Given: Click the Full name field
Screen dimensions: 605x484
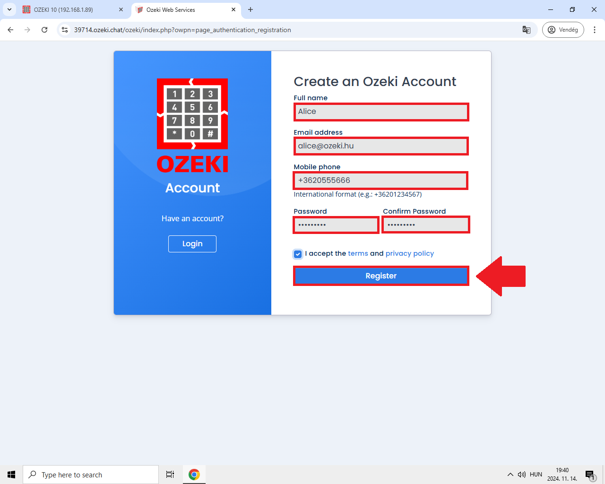Looking at the screenshot, I should (381, 112).
